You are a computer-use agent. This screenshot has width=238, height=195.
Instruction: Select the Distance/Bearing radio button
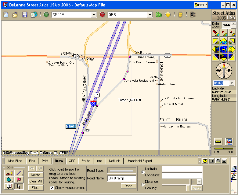[143, 185]
